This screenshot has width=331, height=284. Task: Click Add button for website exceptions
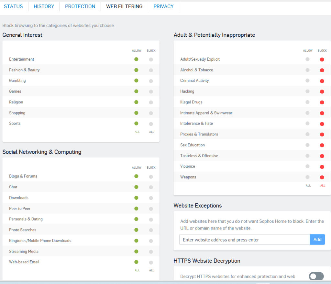[317, 240]
